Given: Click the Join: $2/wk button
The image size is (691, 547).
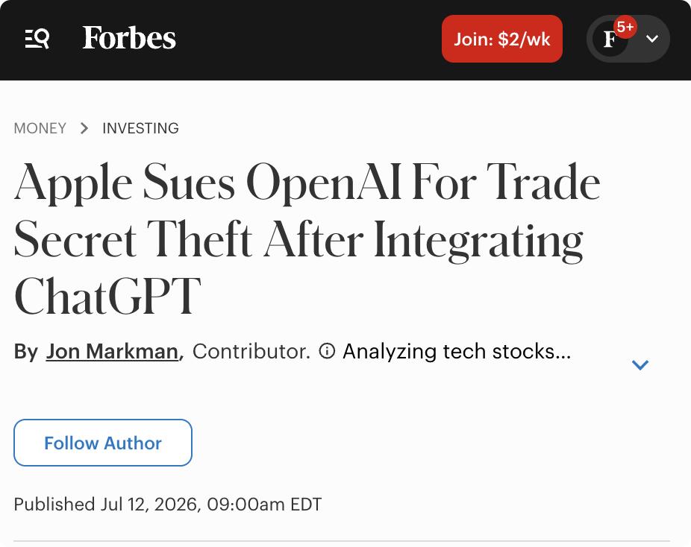Looking at the screenshot, I should [502, 39].
